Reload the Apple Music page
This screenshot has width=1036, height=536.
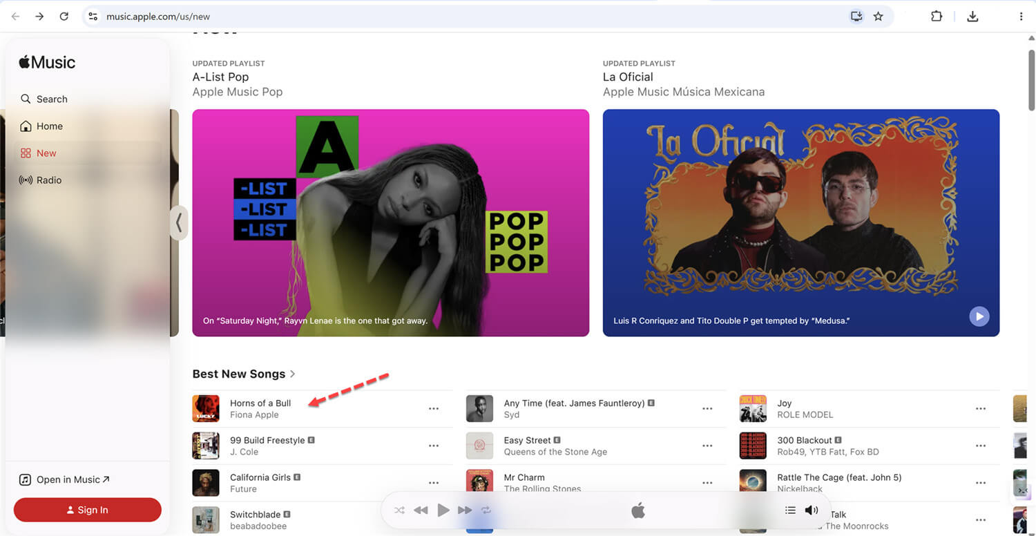click(64, 17)
